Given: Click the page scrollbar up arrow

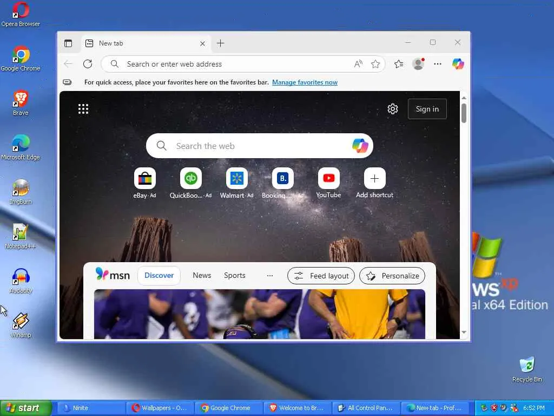Looking at the screenshot, I should coord(464,98).
